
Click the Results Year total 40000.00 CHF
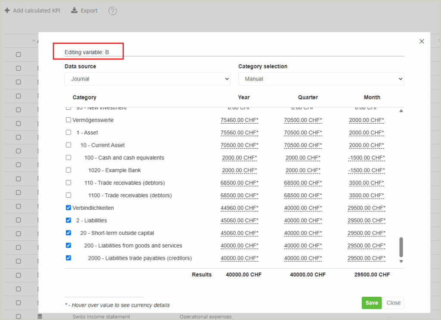244,274
